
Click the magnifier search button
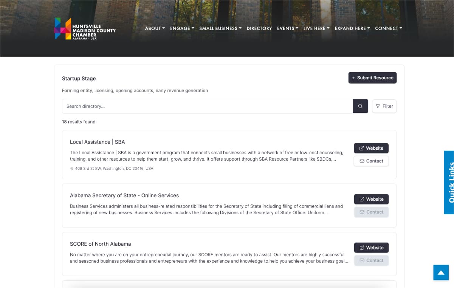[x=360, y=106]
